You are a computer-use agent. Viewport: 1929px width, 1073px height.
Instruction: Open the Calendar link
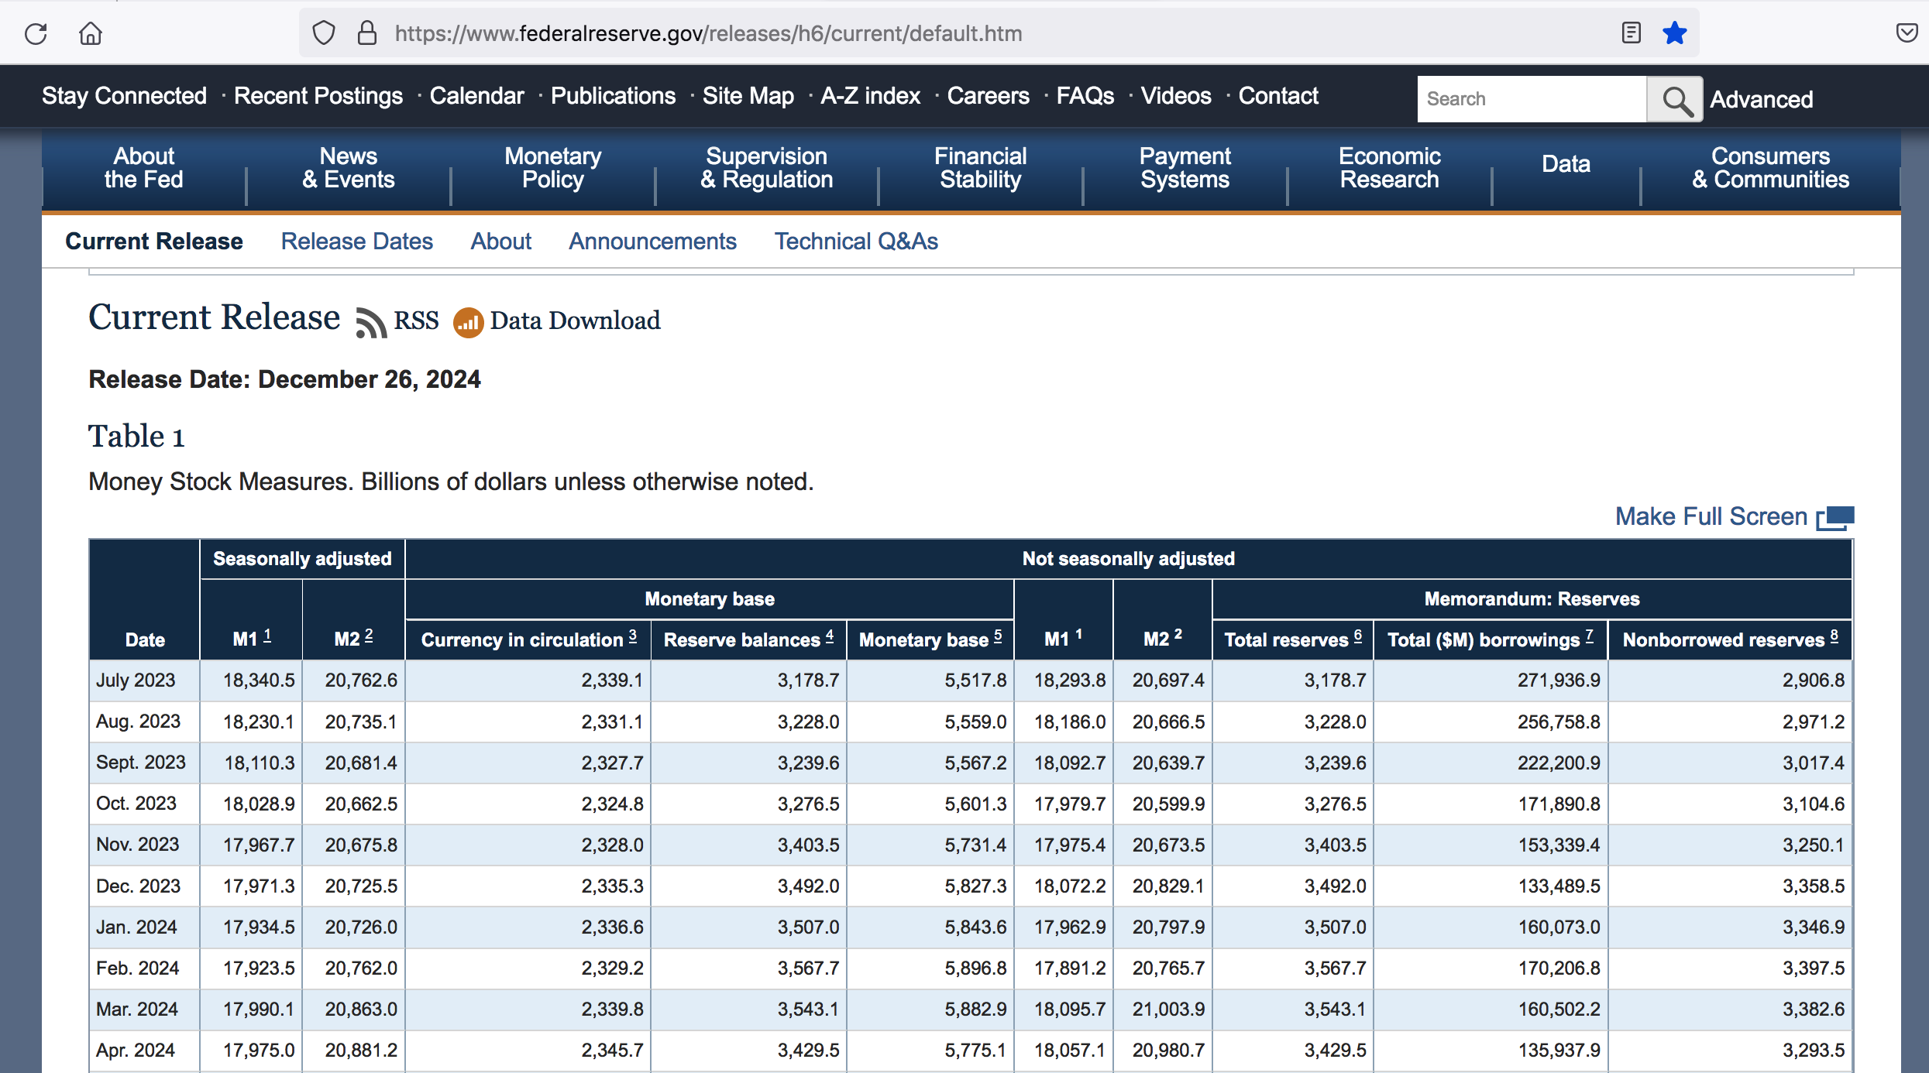[477, 96]
